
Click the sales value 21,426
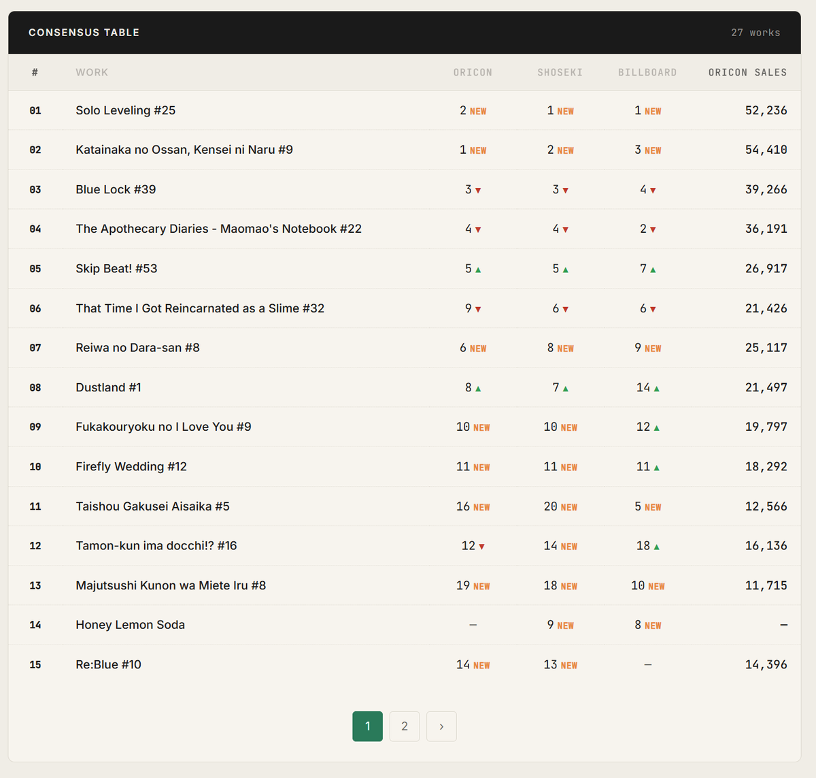(766, 308)
